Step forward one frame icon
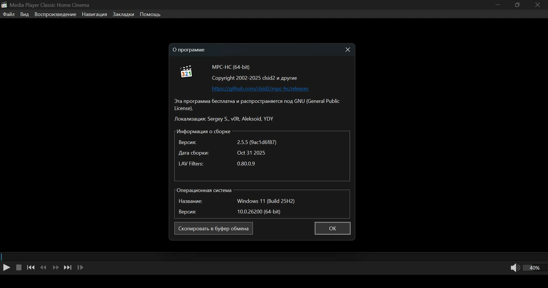This screenshot has width=548, height=288. pos(80,267)
